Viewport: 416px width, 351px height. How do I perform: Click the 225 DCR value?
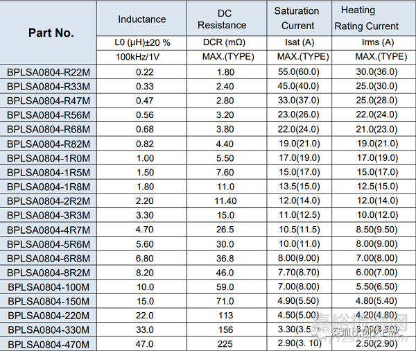click(225, 344)
